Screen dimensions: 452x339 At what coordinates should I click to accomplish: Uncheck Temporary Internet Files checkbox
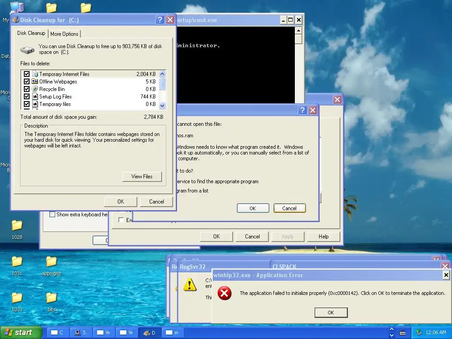click(x=26, y=74)
